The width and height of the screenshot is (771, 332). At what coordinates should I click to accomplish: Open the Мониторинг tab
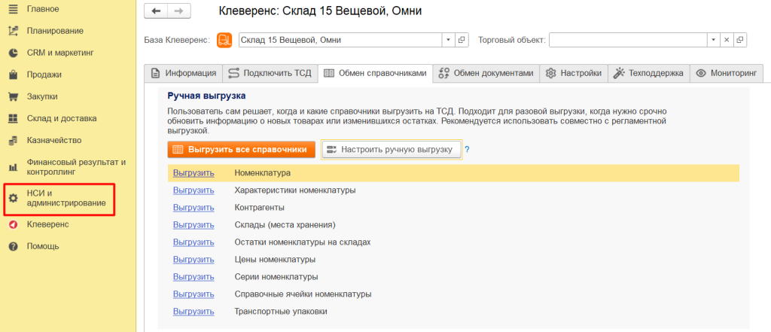coord(727,73)
